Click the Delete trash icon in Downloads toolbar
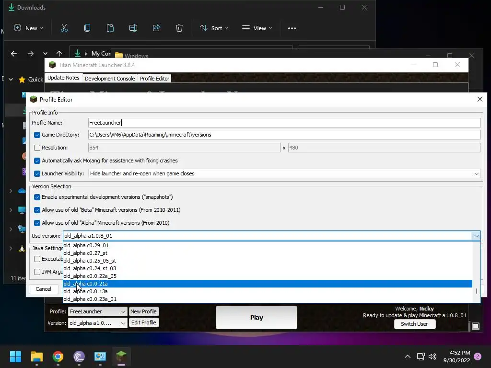Image resolution: width=491 pixels, height=368 pixels. point(179,28)
